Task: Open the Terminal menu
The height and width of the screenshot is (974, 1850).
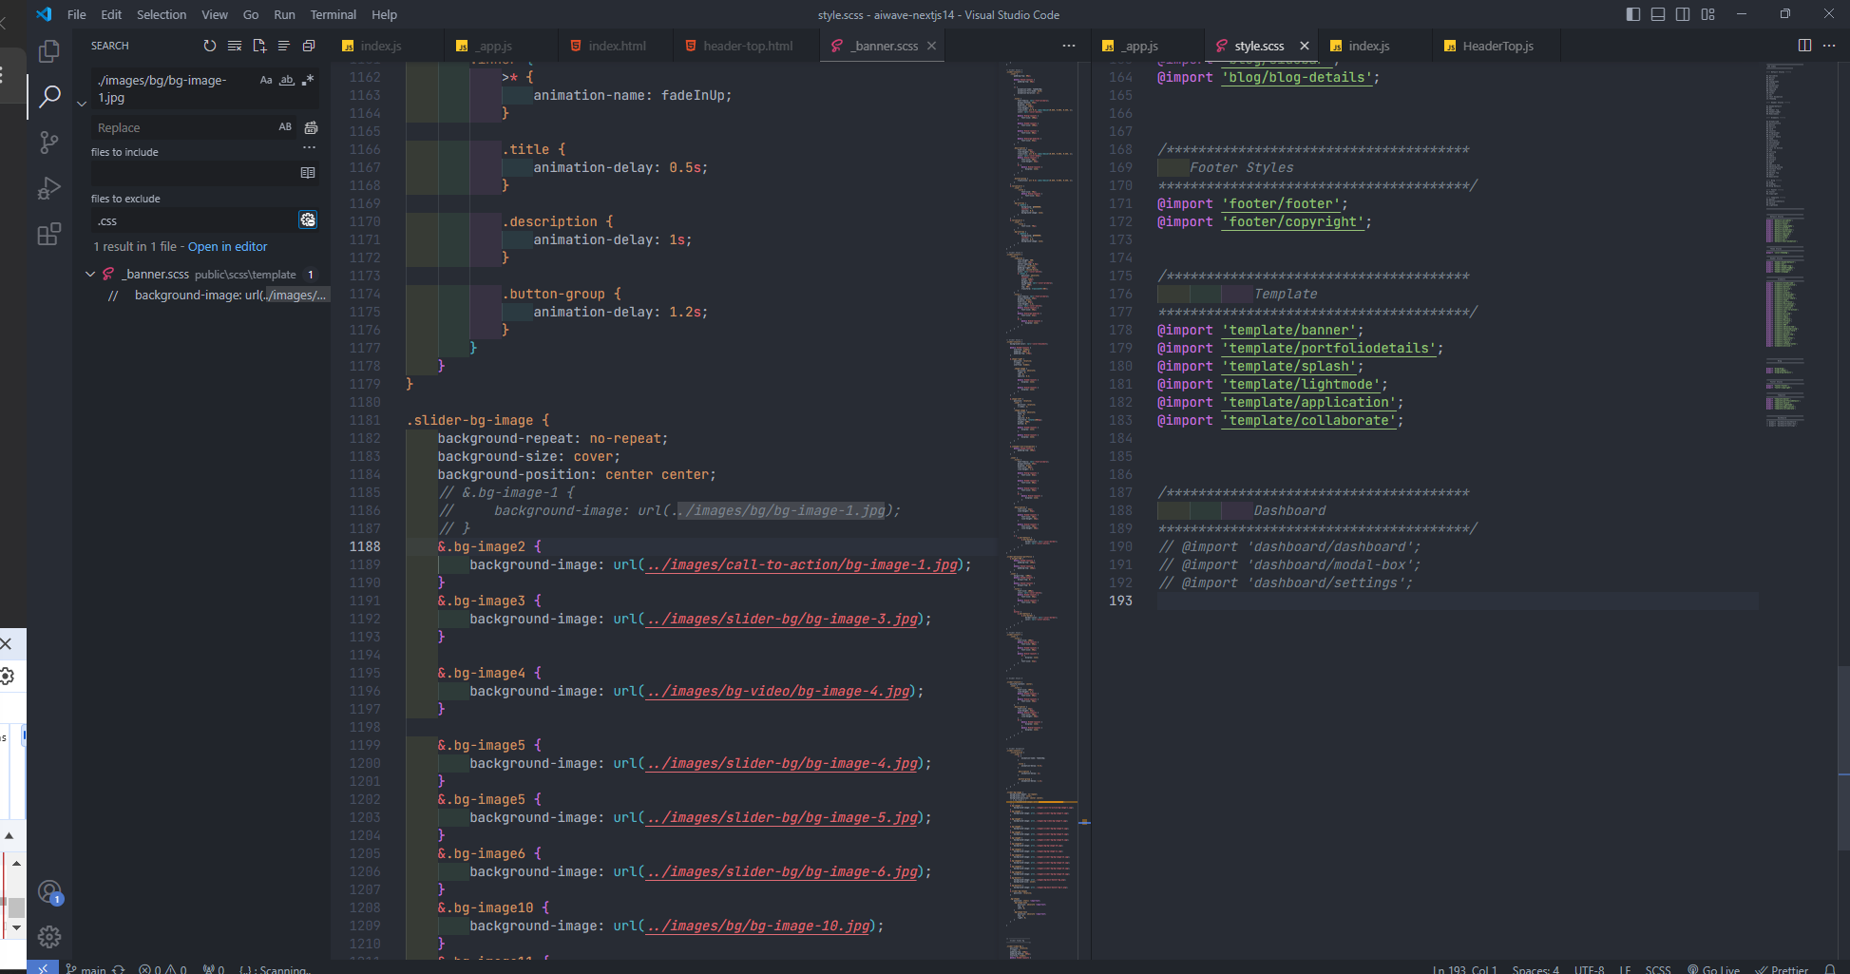Action: pyautogui.click(x=333, y=14)
